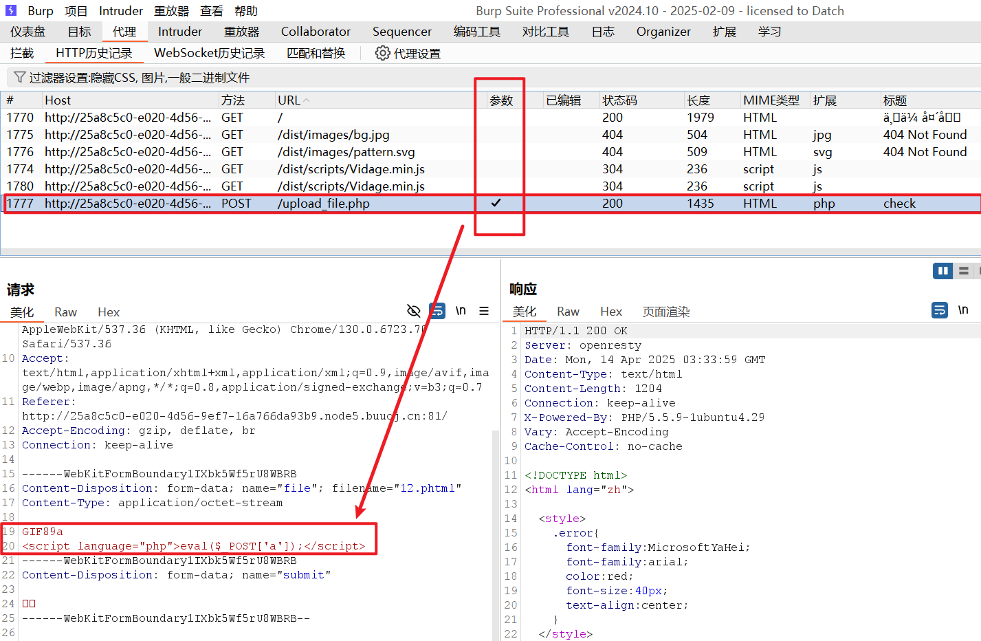Open the 编码工具 tab
This screenshot has width=981, height=641.
pos(477,32)
